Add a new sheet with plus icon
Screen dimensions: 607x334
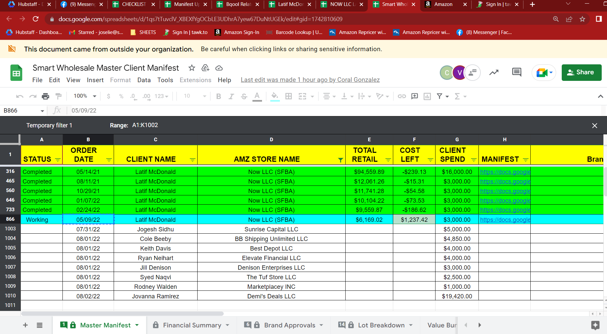(25, 325)
